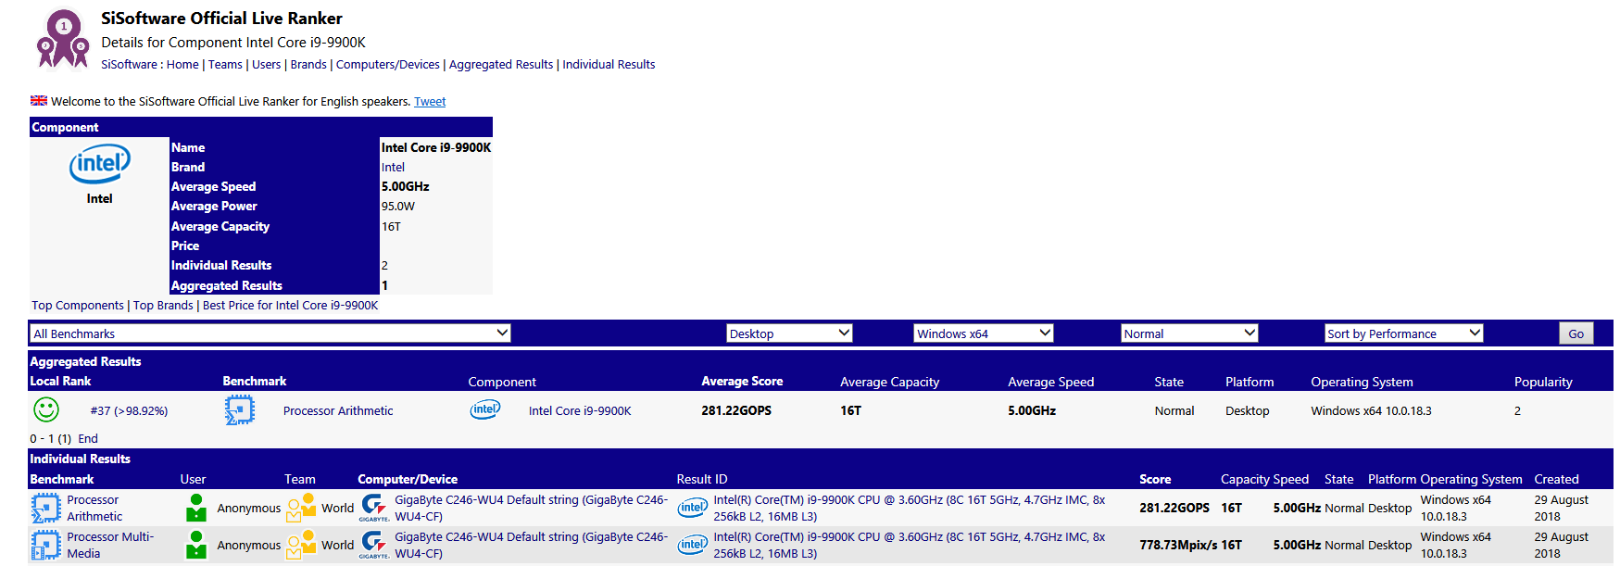Click the 281.22GOPS average score value
The width and height of the screenshot is (1620, 566).
(736, 411)
